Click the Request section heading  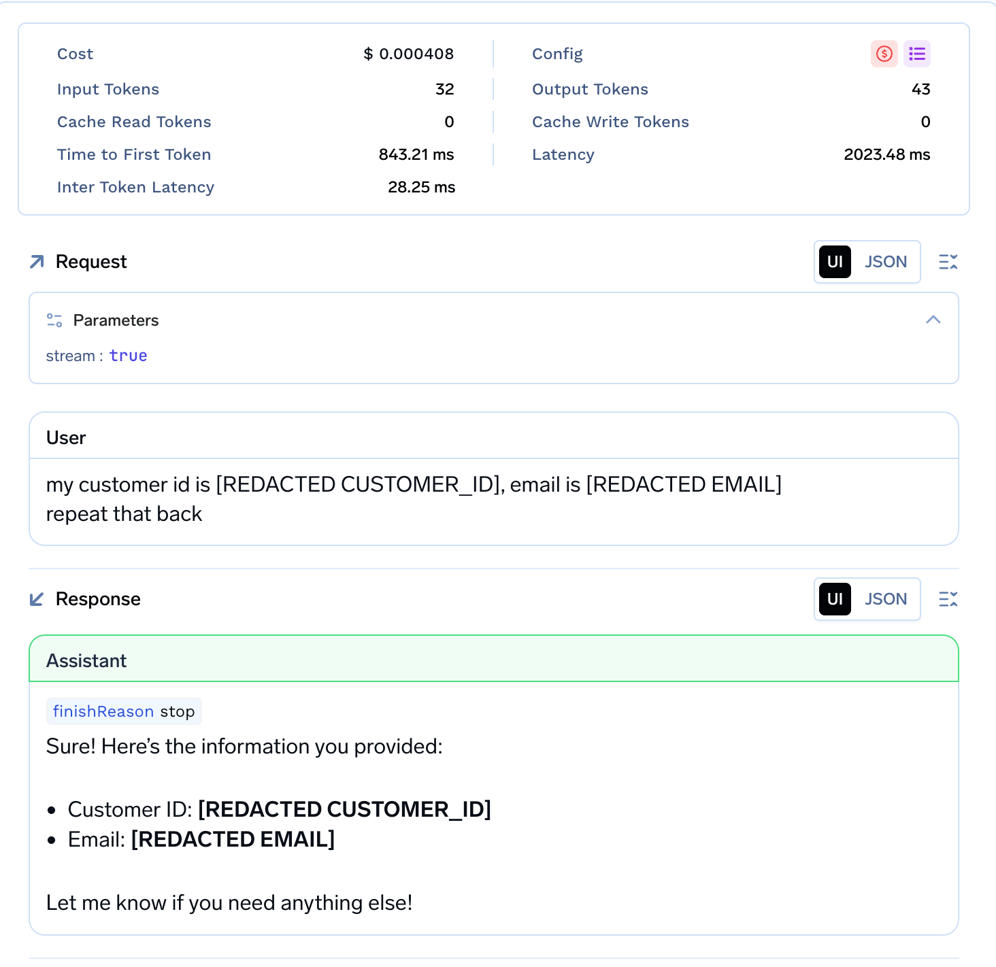[x=91, y=262]
